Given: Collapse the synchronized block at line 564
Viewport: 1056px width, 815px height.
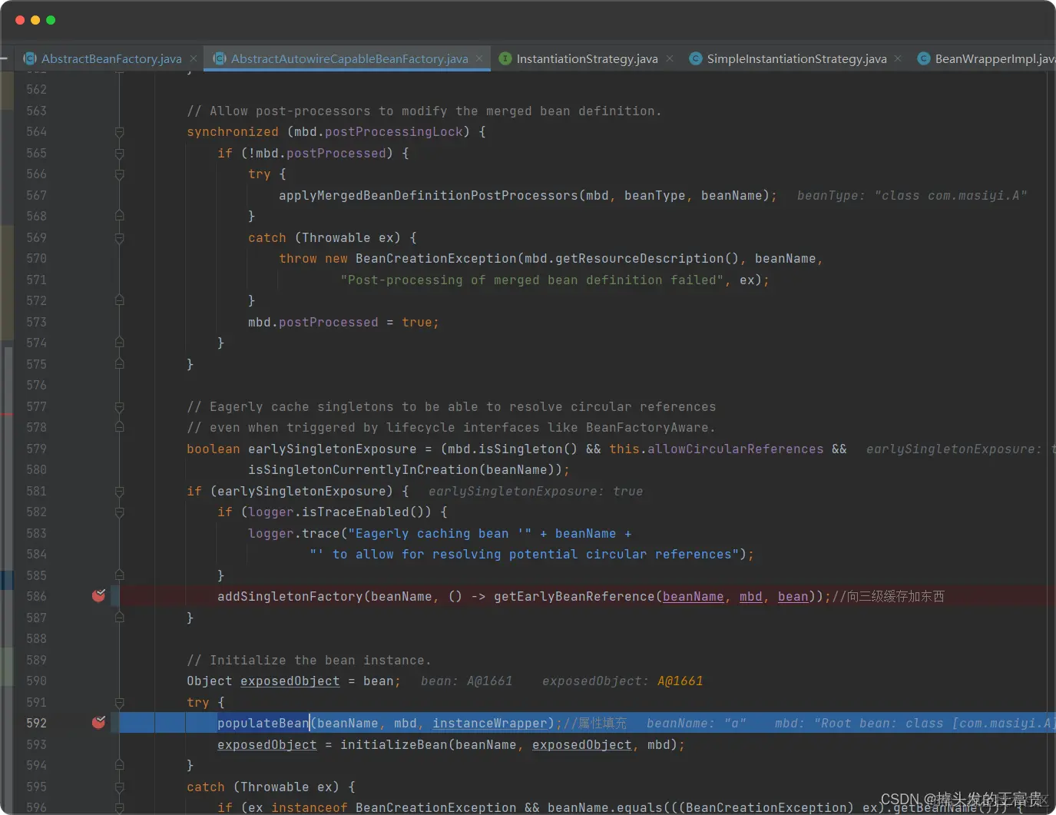Looking at the screenshot, I should (119, 132).
